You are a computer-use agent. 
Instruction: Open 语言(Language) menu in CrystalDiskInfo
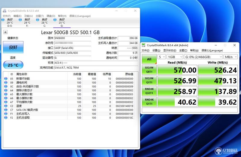(80, 16)
